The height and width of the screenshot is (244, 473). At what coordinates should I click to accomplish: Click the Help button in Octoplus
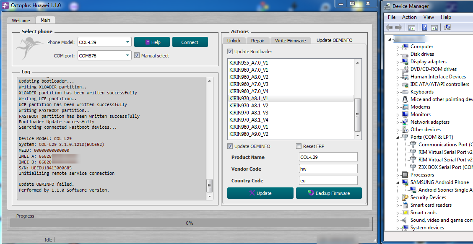point(152,42)
